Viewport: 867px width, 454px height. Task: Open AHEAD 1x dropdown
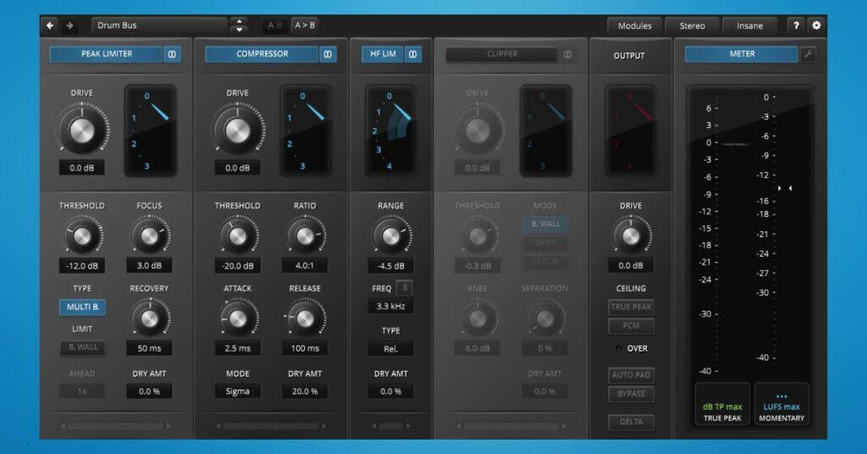(82, 391)
